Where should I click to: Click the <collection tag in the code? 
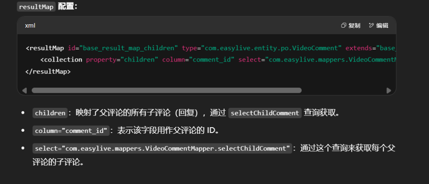click(x=61, y=59)
